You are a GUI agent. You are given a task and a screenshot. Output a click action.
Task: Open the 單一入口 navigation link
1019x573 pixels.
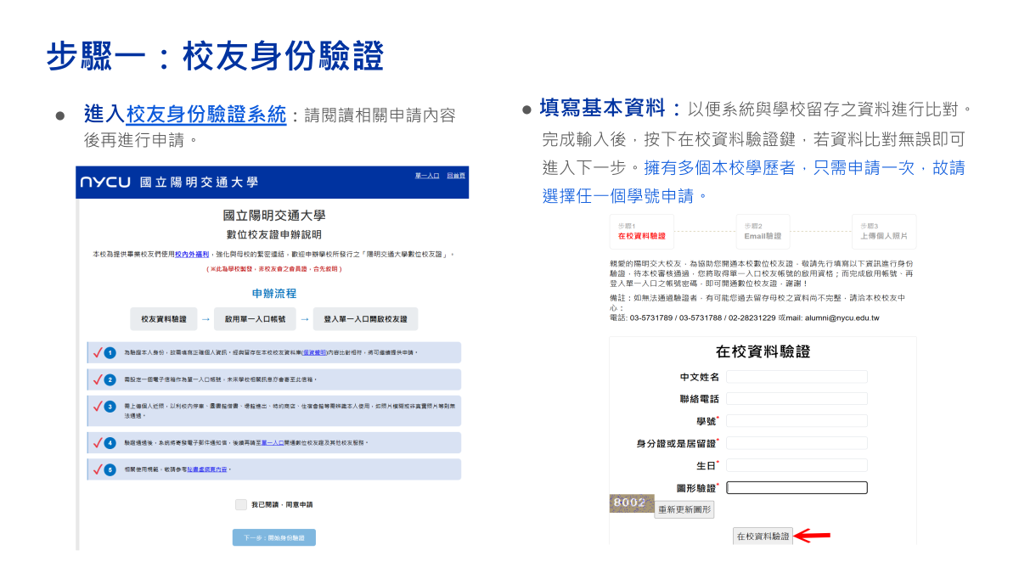[x=426, y=176]
